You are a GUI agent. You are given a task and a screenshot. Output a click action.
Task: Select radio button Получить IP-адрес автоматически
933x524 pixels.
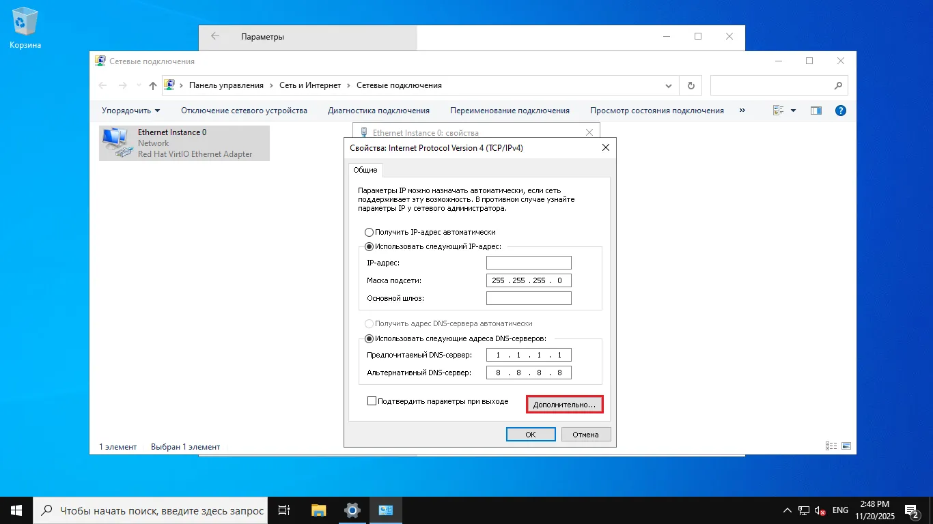click(x=369, y=232)
